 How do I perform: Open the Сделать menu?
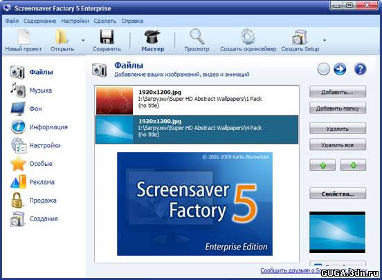tap(105, 21)
